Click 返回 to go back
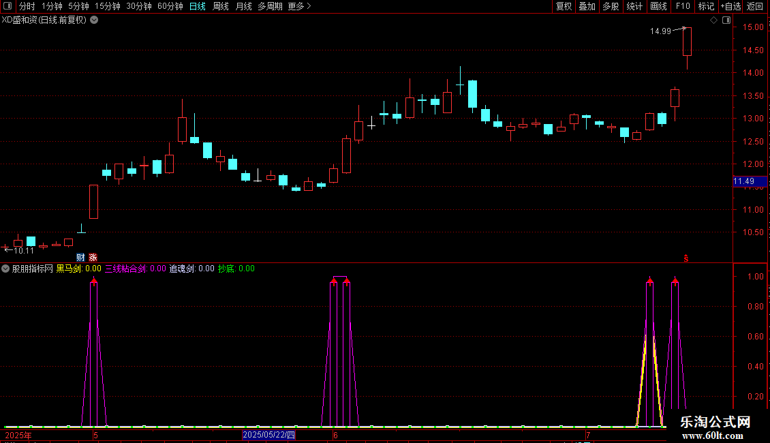The width and height of the screenshot is (770, 443). pyautogui.click(x=755, y=6)
